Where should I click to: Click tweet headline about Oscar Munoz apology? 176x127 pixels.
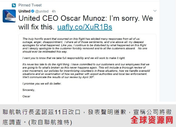[86, 23]
